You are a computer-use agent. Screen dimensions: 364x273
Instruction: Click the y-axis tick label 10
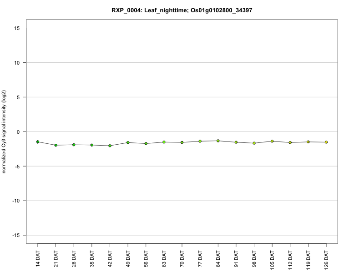tap(17, 63)
